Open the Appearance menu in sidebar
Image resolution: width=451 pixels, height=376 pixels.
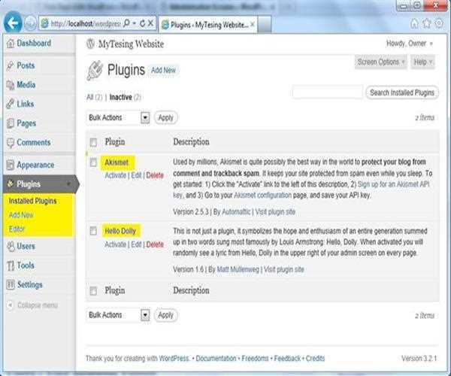35,165
